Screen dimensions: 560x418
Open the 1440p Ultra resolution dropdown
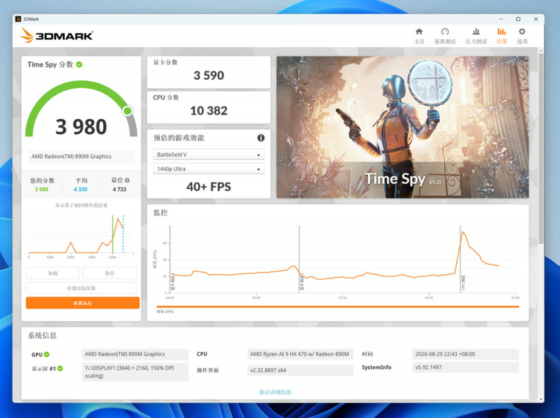[208, 169]
